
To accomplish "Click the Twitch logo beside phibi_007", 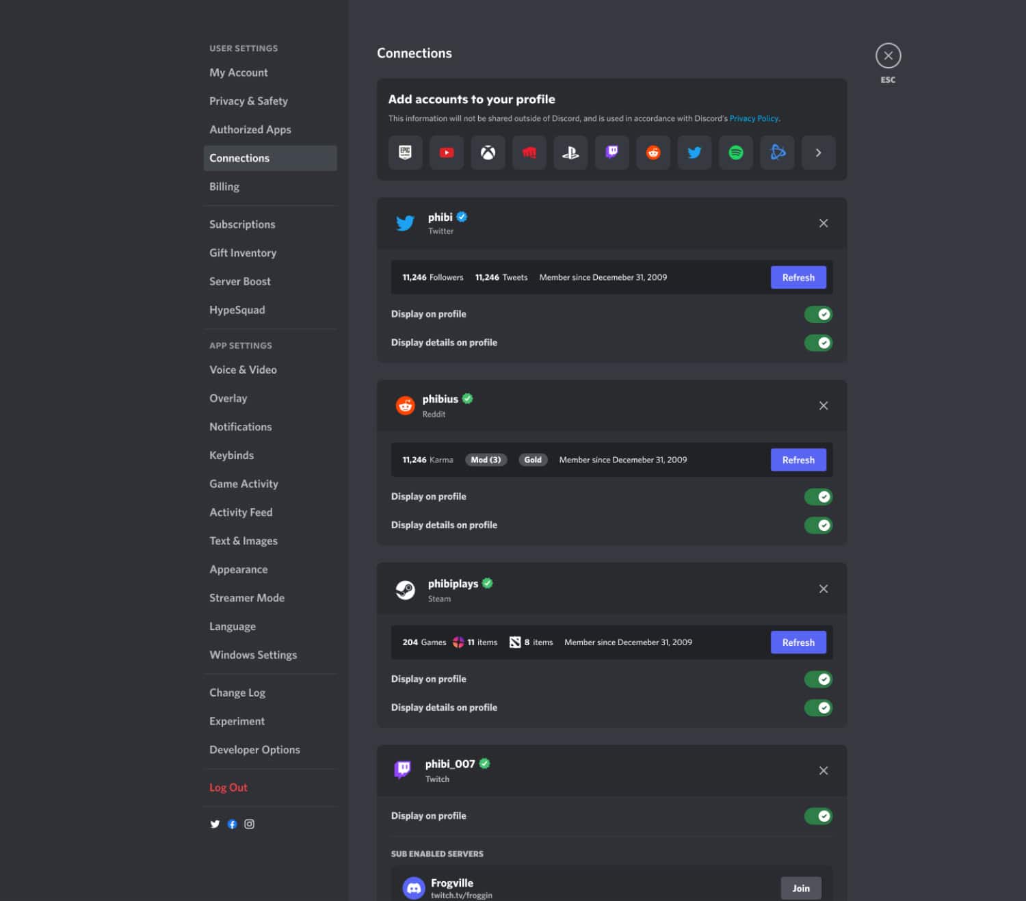I will click(x=403, y=770).
